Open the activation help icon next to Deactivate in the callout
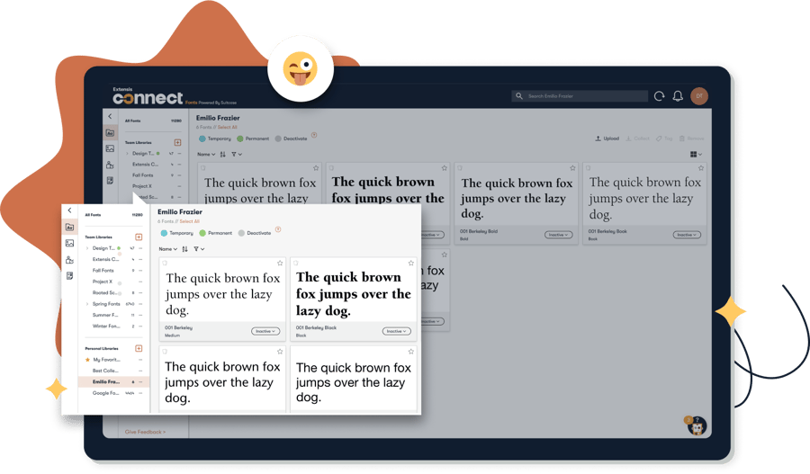 point(278,229)
